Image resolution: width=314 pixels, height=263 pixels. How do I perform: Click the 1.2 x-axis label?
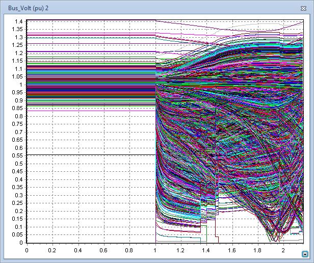coord(180,250)
